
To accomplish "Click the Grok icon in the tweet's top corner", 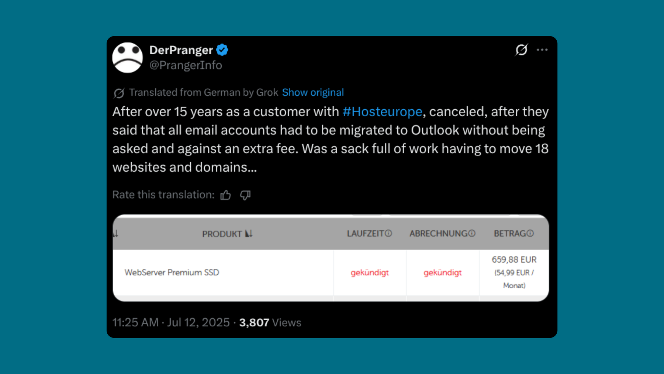I will click(521, 50).
